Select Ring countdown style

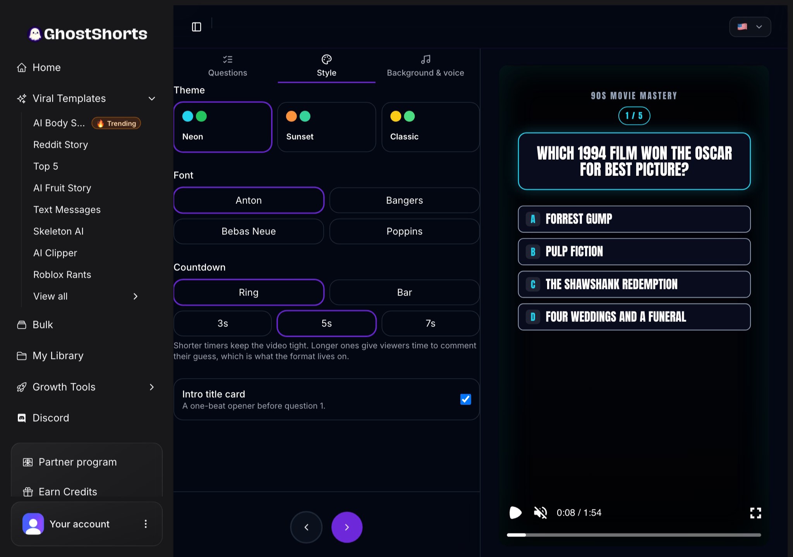coord(249,292)
